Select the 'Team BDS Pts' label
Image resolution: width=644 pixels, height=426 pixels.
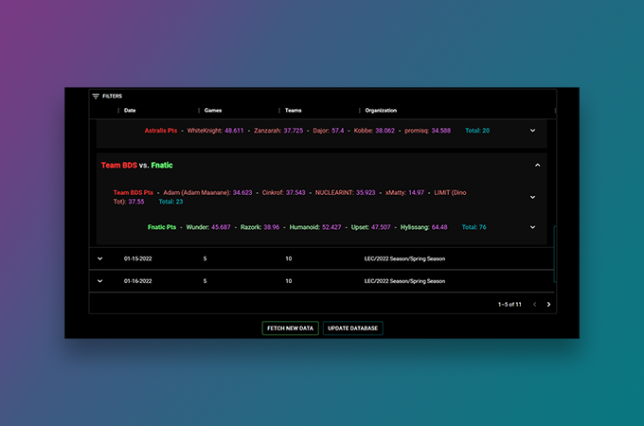point(134,192)
